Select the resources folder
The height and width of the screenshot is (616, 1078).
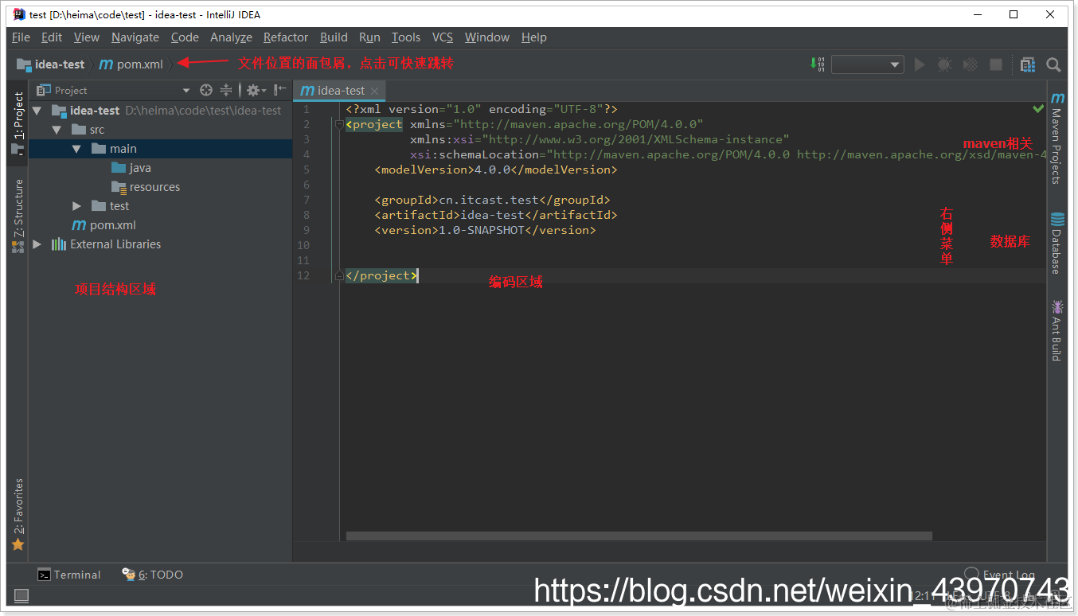(x=146, y=187)
